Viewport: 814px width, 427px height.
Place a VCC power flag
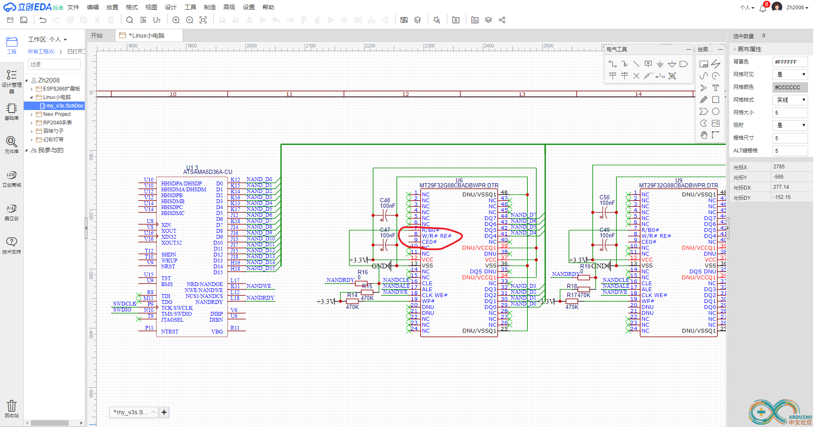click(x=613, y=76)
